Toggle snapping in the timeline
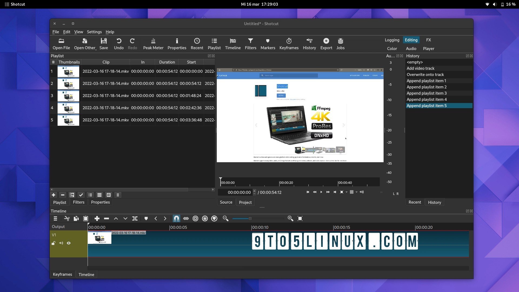 coord(177,218)
